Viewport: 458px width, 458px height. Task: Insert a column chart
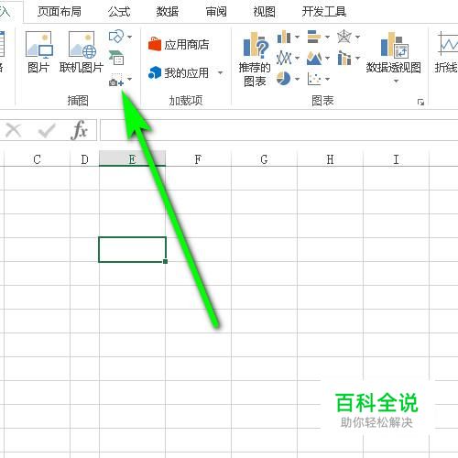tap(284, 37)
